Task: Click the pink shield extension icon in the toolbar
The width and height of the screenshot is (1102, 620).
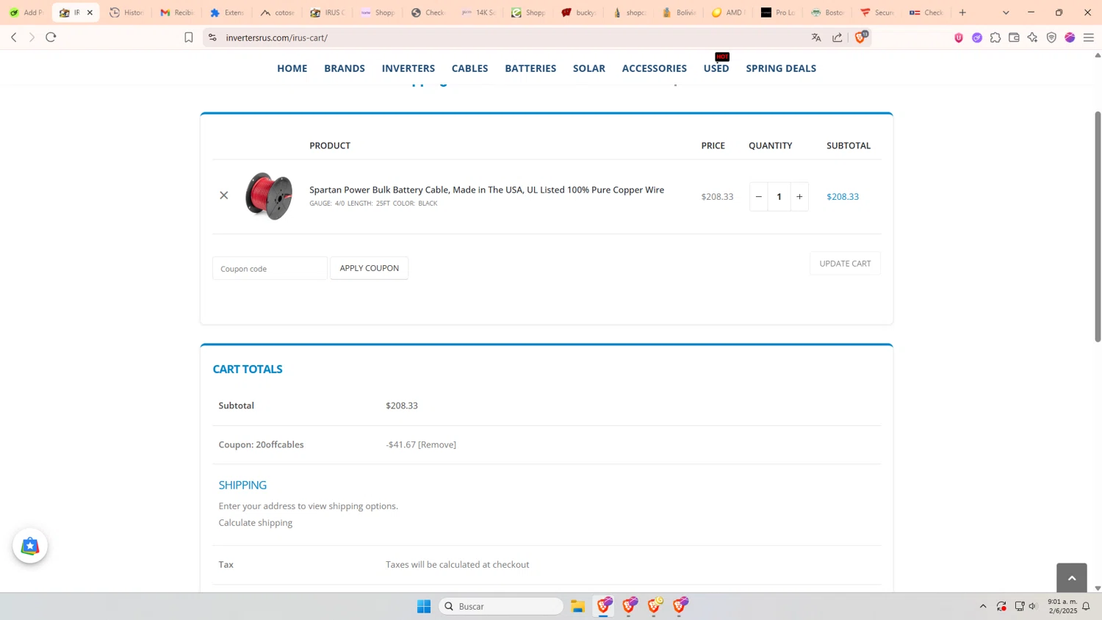Action: (959, 37)
